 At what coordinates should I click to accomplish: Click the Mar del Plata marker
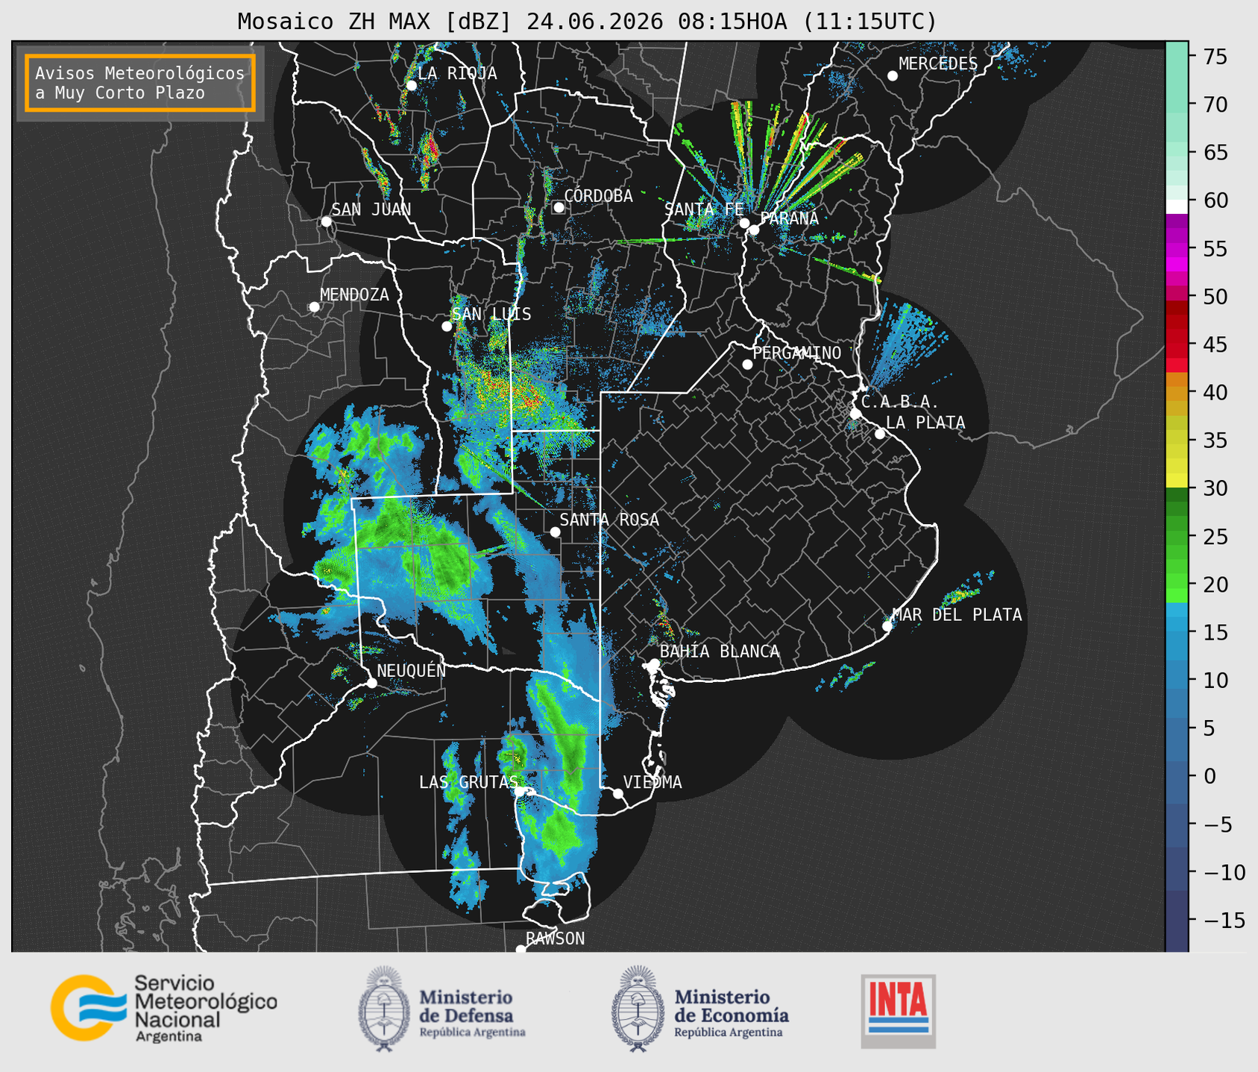coord(887,626)
